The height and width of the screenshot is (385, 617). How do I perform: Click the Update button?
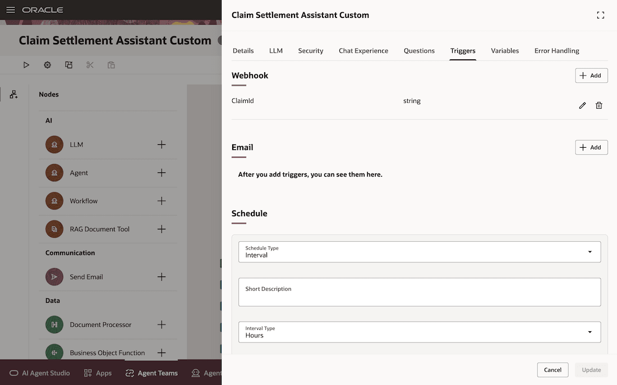591,370
